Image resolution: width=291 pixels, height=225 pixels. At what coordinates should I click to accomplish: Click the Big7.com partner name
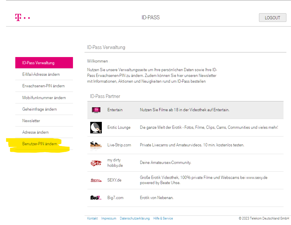tap(115, 198)
